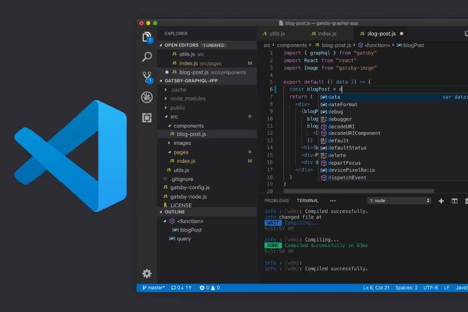Screen dimensions: 468x312
Task: Switch to the Problems panel tab
Action: tap(276, 201)
